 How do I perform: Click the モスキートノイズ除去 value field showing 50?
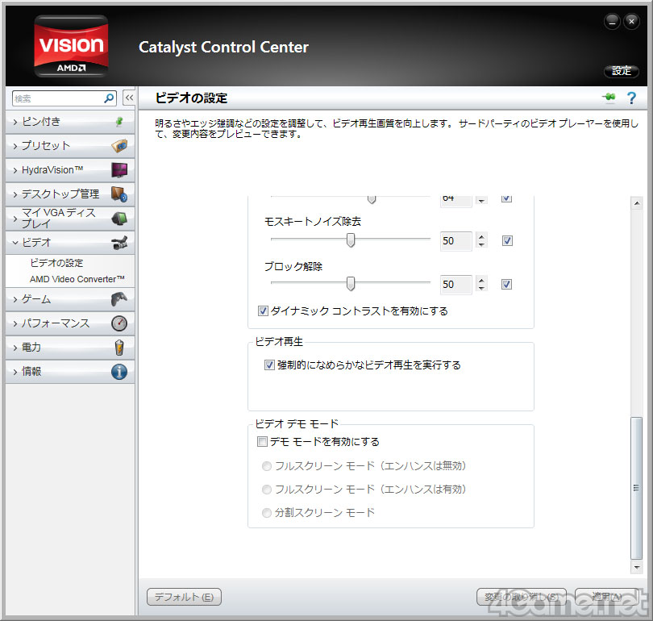pos(455,241)
